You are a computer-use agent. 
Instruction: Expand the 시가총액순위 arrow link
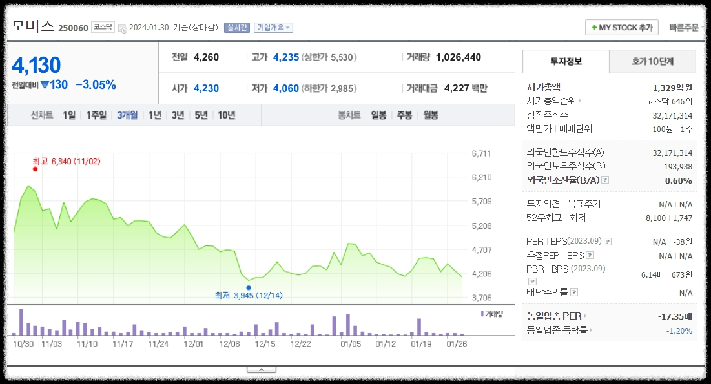point(580,101)
